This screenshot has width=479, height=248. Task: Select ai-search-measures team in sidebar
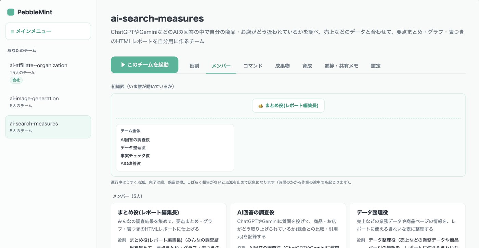(x=48, y=127)
